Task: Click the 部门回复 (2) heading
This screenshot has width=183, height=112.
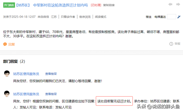Action: (x=14, y=61)
